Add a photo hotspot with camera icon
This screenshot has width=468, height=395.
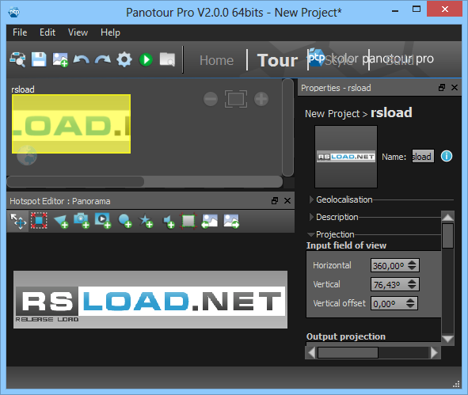pyautogui.click(x=82, y=221)
